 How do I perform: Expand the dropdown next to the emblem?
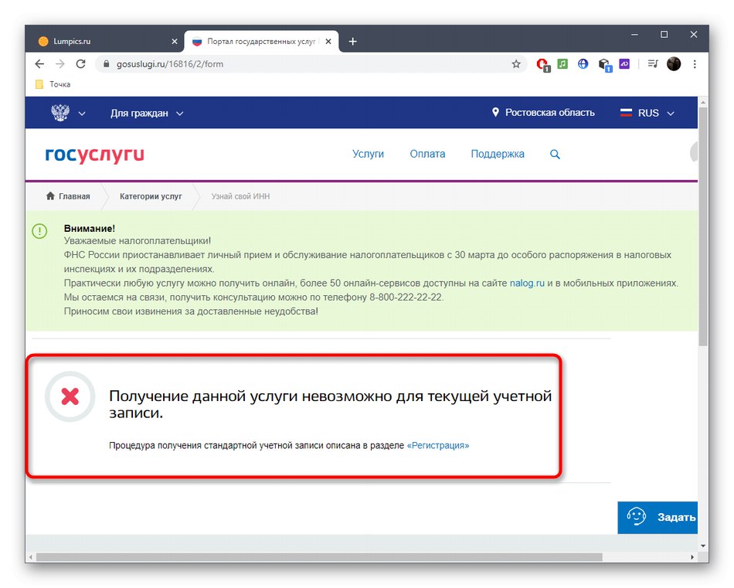coord(82,114)
